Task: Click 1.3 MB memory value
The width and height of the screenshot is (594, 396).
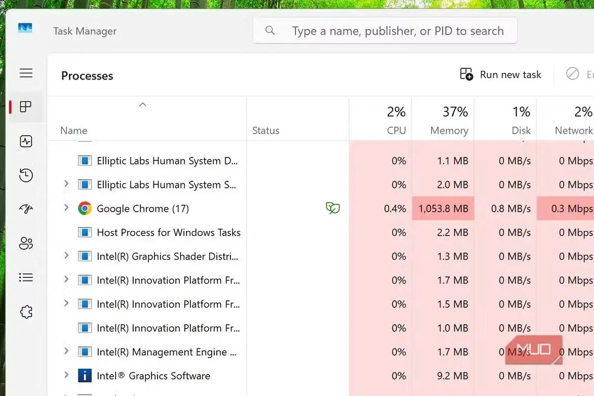Action: tap(453, 256)
